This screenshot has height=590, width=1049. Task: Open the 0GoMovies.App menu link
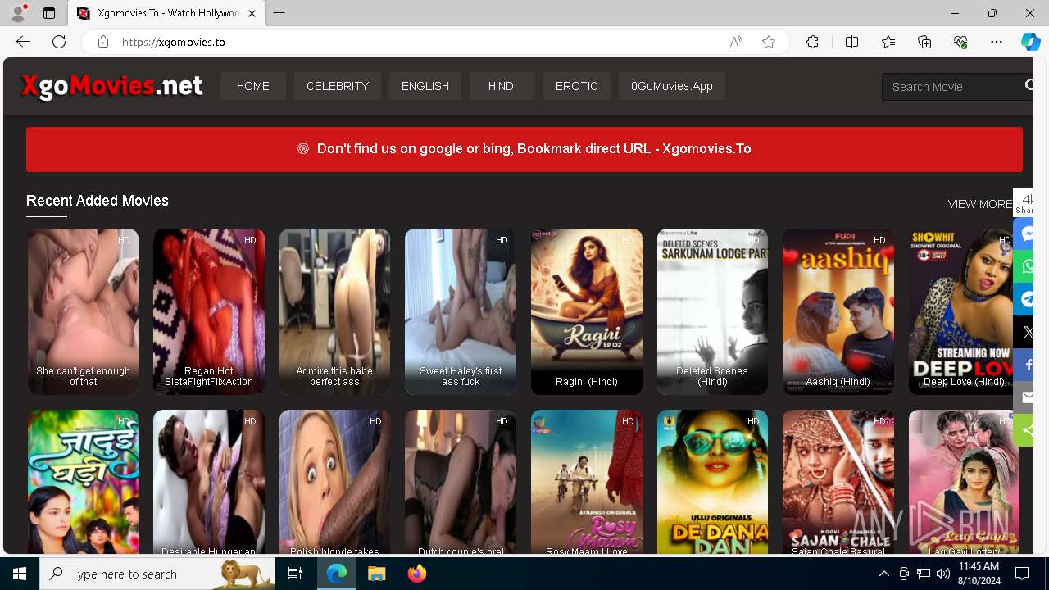[x=671, y=86]
